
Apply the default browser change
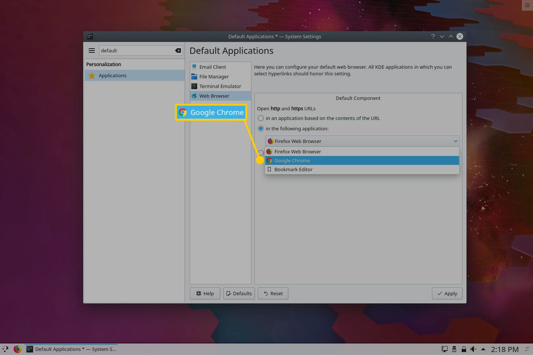[447, 293]
